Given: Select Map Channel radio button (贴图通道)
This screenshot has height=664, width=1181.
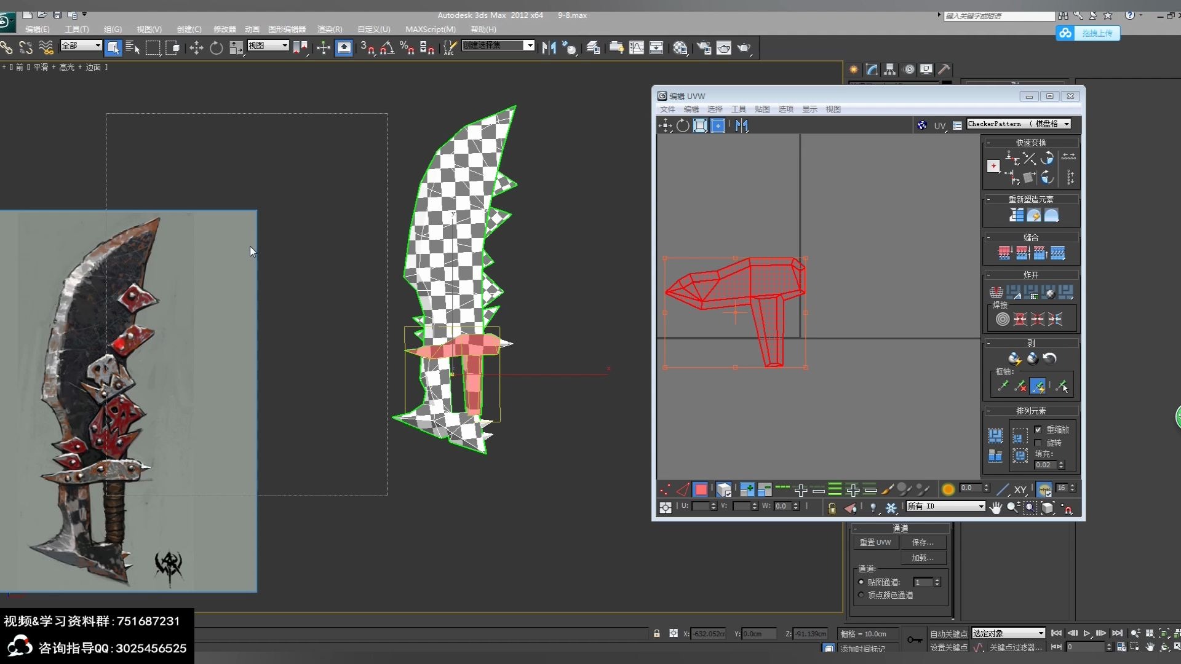Looking at the screenshot, I should click(x=861, y=582).
